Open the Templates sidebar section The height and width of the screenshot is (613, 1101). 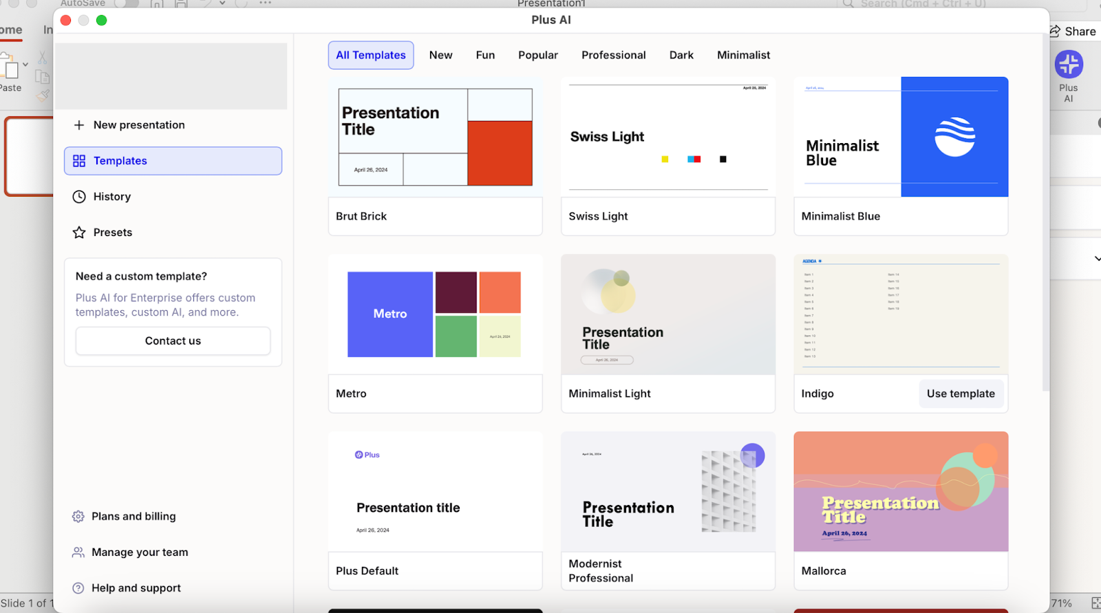173,161
